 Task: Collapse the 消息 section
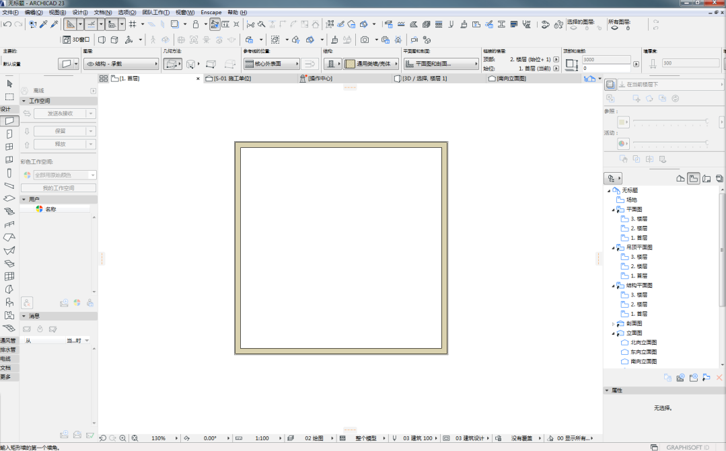point(24,316)
